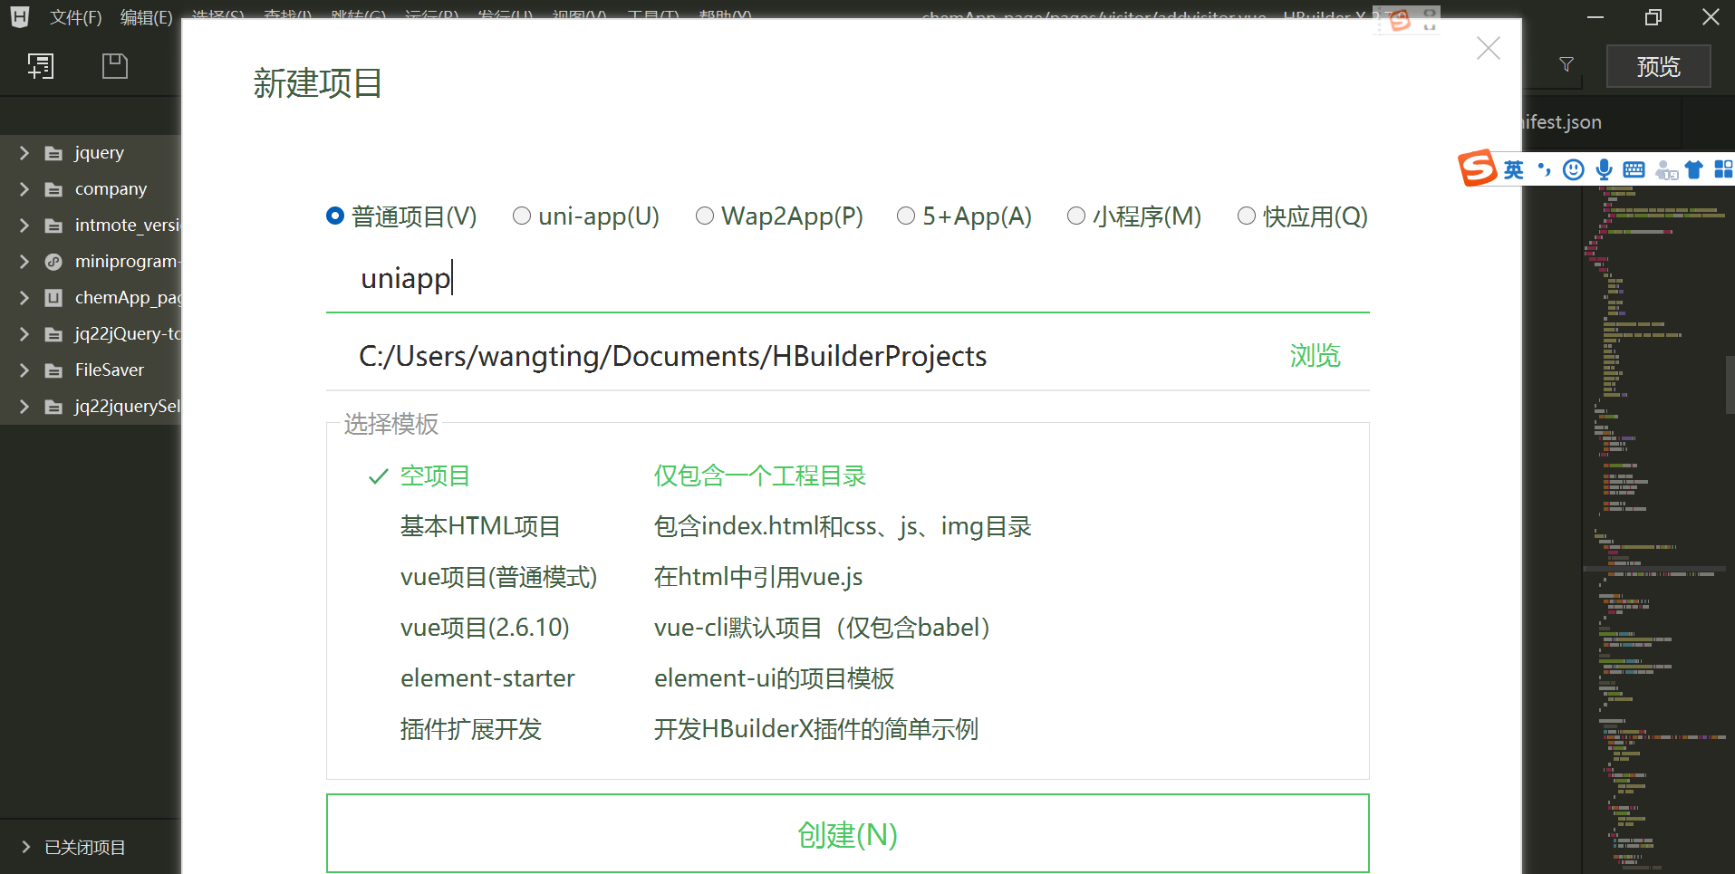Restore down the HBuilder X window
The height and width of the screenshot is (874, 1735).
tap(1653, 16)
